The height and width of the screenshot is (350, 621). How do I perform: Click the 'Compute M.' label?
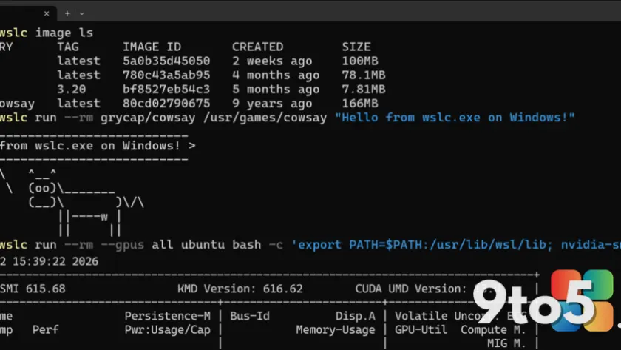coord(493,330)
